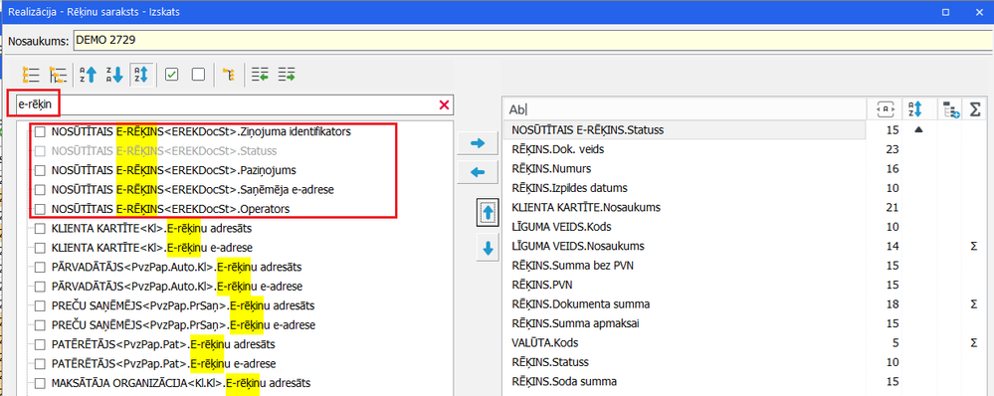
Task: Toggle sigma for VALŪTA.Kods row
Action: coord(974,343)
